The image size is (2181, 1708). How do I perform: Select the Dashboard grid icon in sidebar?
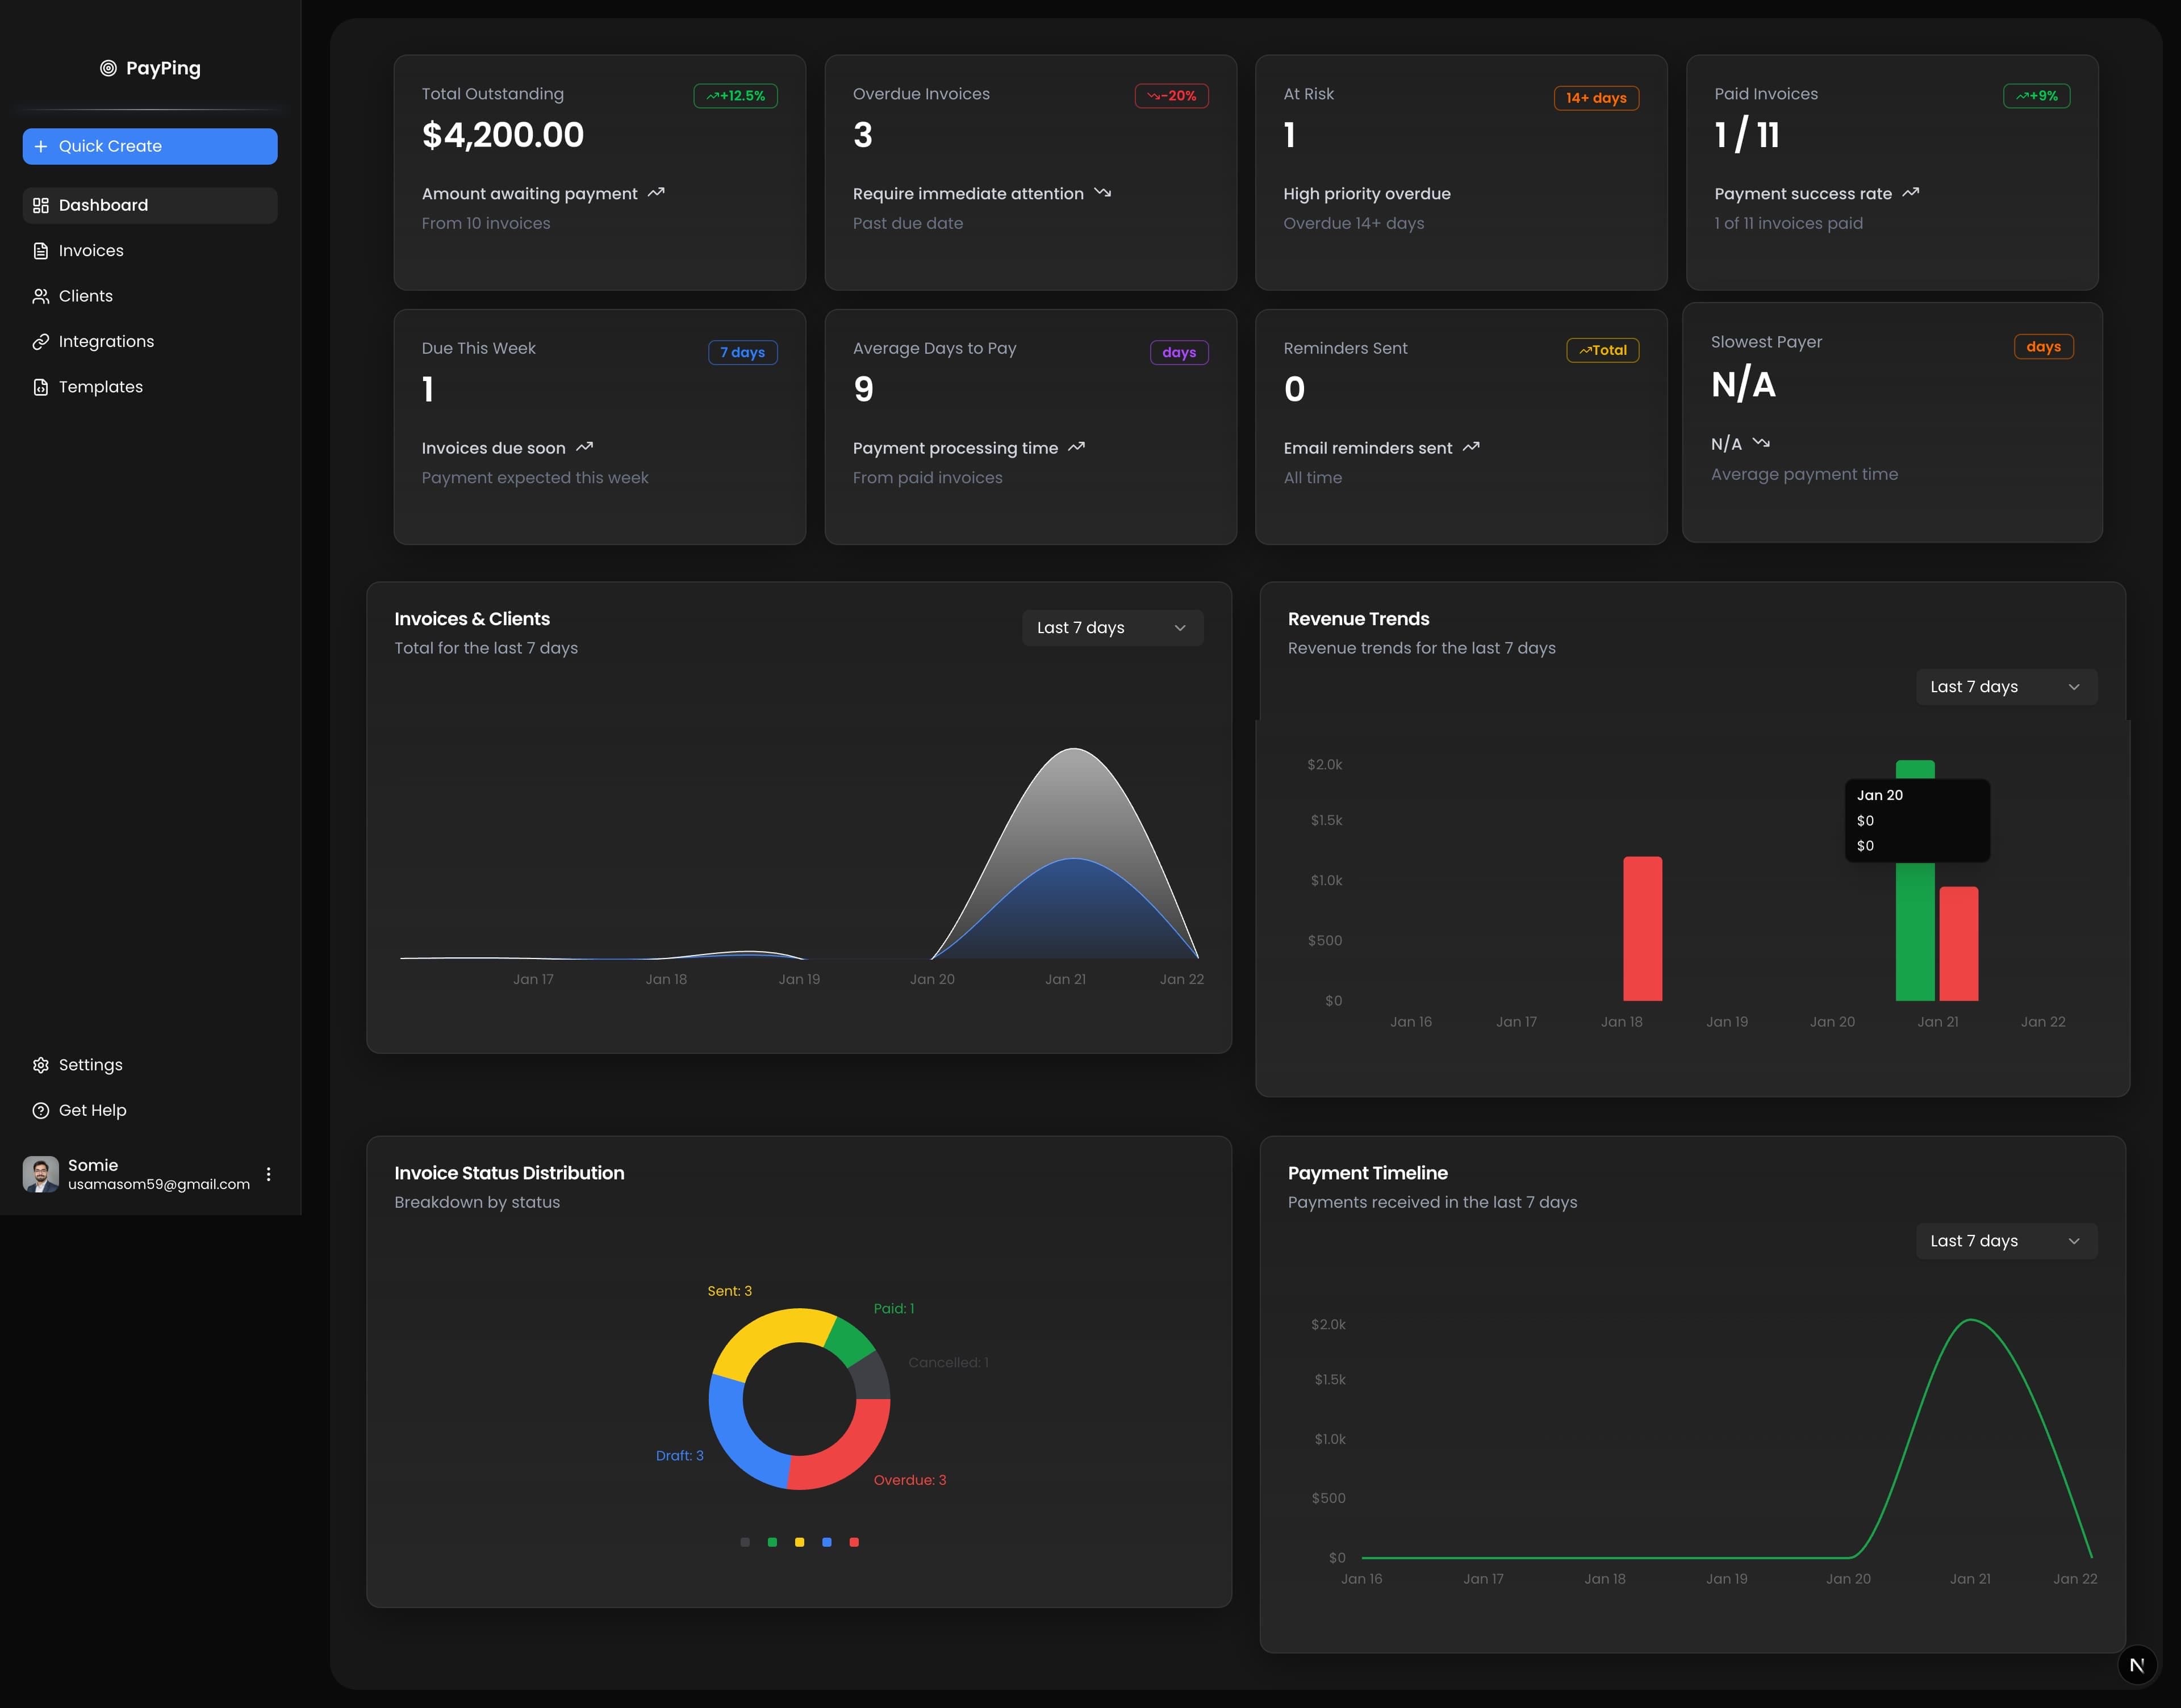click(x=40, y=205)
